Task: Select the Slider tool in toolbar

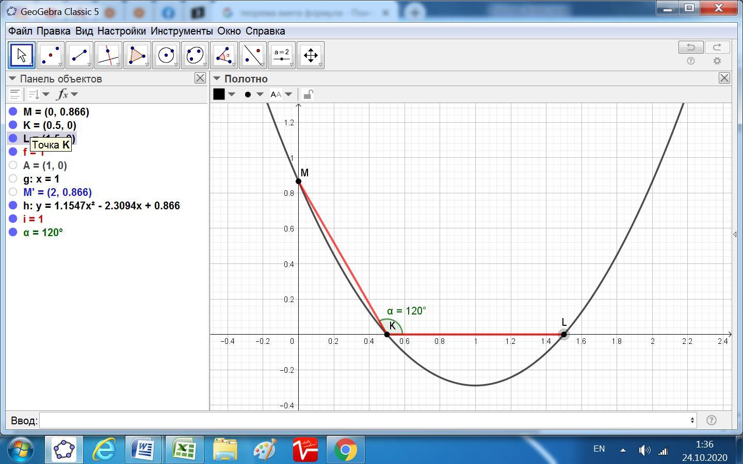Action: 282,55
